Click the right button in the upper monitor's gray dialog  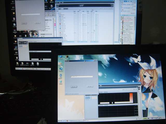(x=38, y=23)
